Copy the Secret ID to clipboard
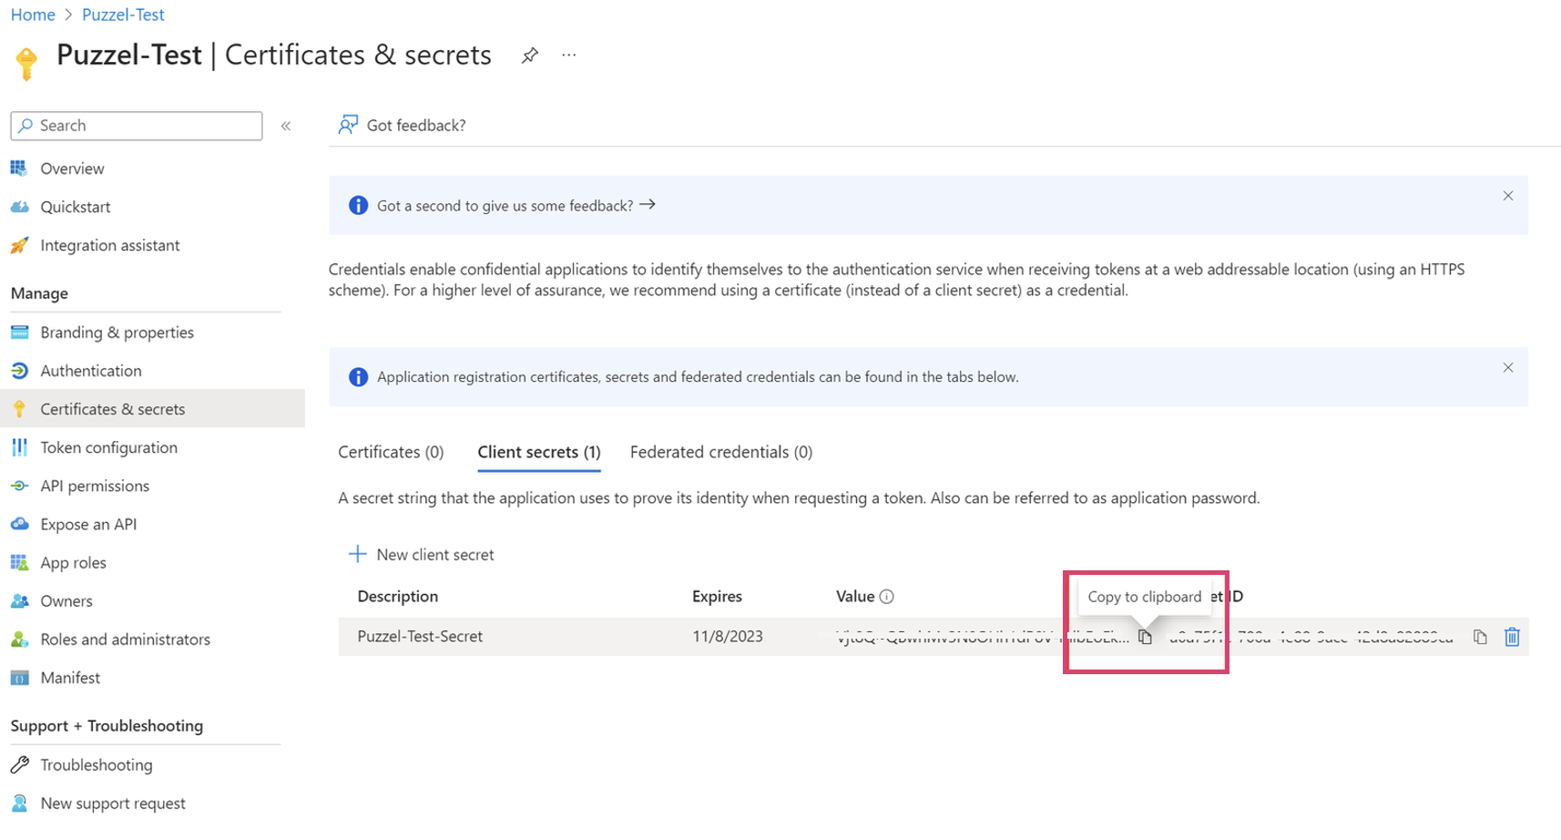The height and width of the screenshot is (840, 1561). (1480, 637)
